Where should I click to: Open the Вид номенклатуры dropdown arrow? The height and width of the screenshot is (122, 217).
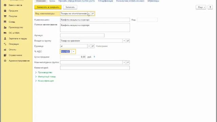[89, 14]
